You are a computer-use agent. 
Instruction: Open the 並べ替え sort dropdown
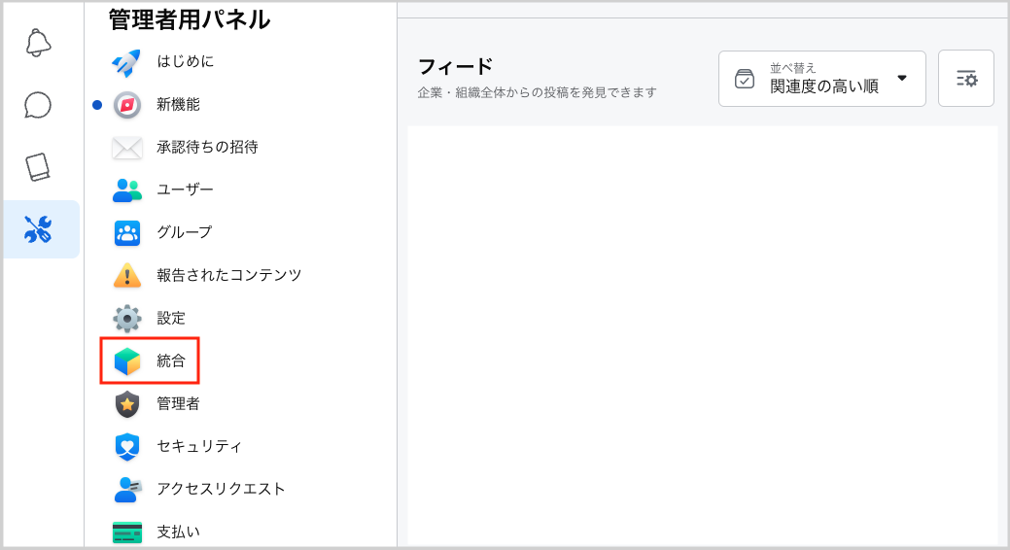[822, 79]
